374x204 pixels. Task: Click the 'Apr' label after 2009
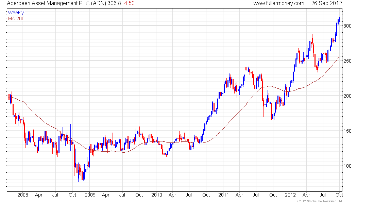(x=106, y=195)
